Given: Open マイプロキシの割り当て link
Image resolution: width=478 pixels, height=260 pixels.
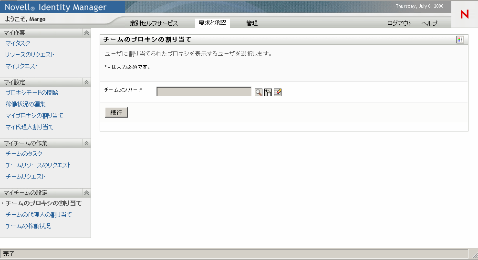Looking at the screenshot, I should coord(34,116).
